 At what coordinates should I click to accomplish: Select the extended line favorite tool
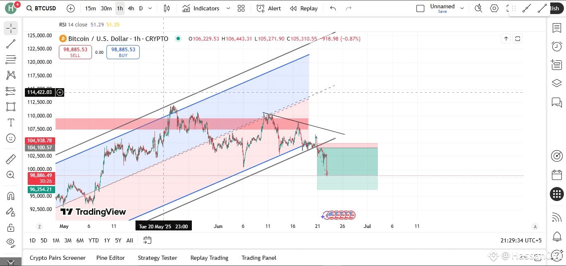[x=527, y=8]
